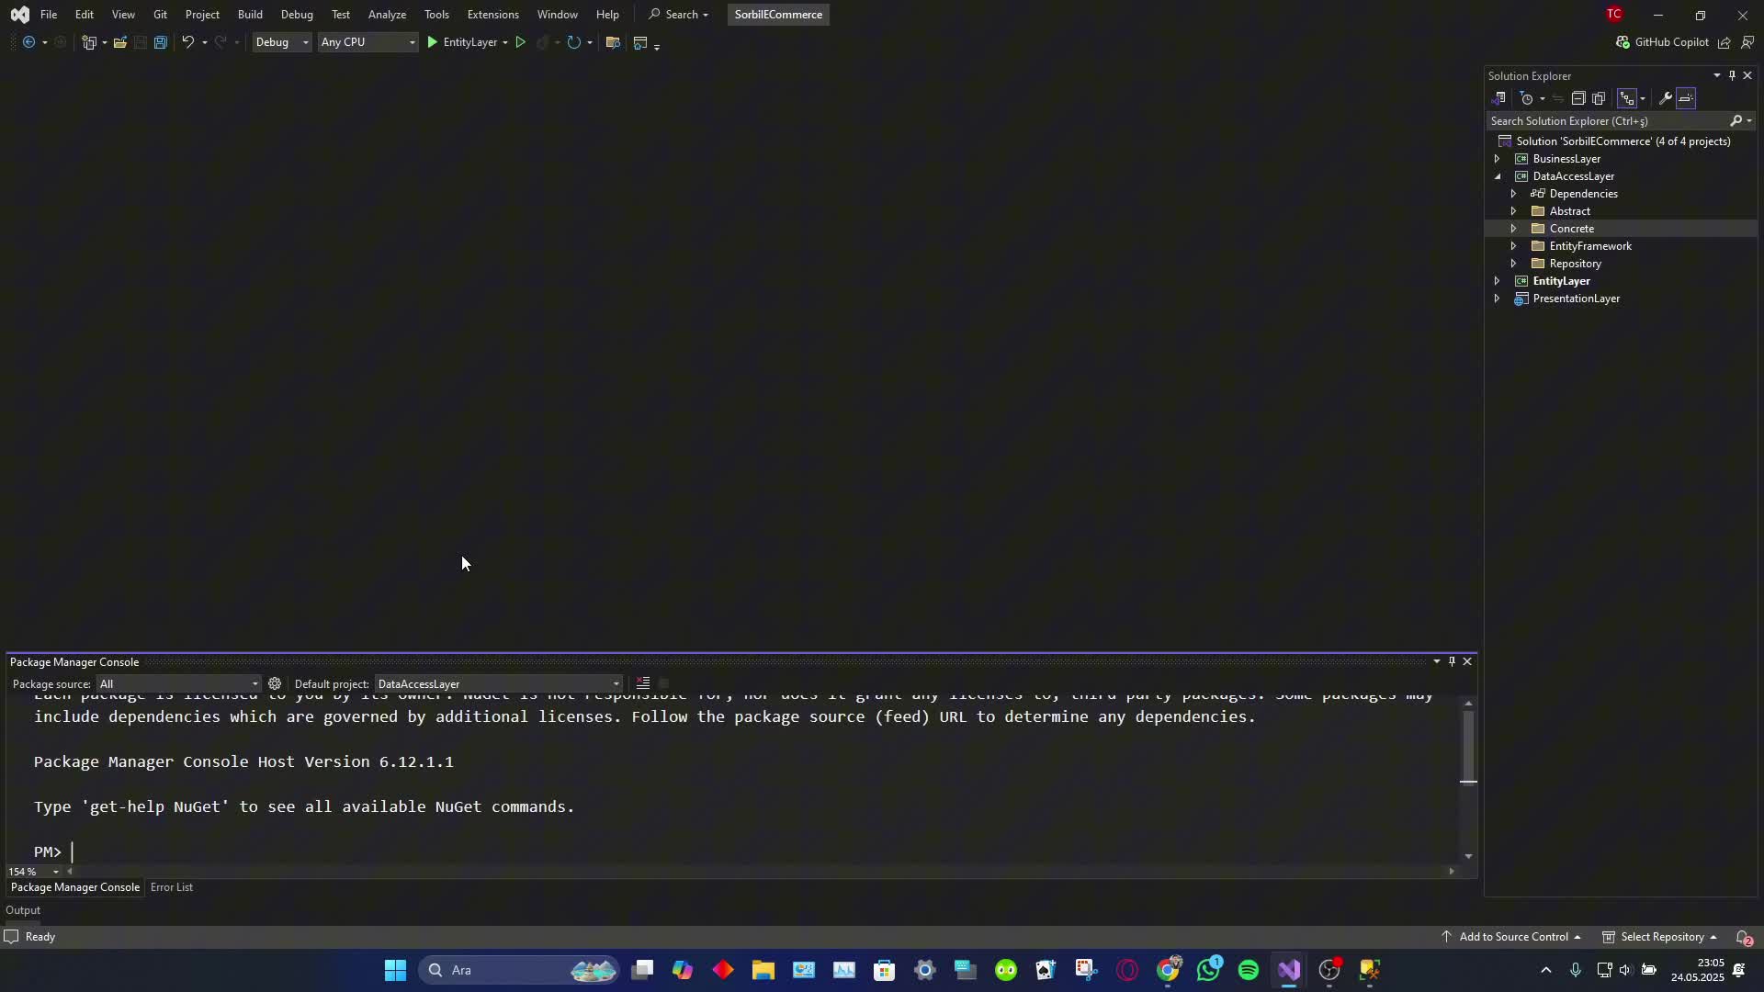Click the Restart circular arrow icon
1764x992 pixels.
[574, 42]
